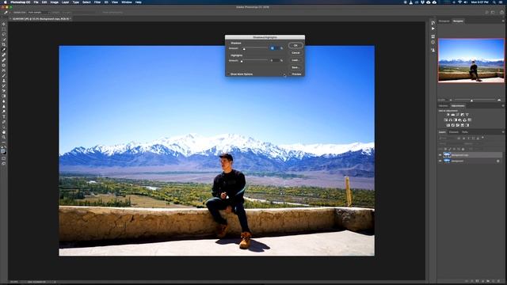The height and width of the screenshot is (285, 507).
Task: Hide the Background layer
Action: pyautogui.click(x=440, y=161)
